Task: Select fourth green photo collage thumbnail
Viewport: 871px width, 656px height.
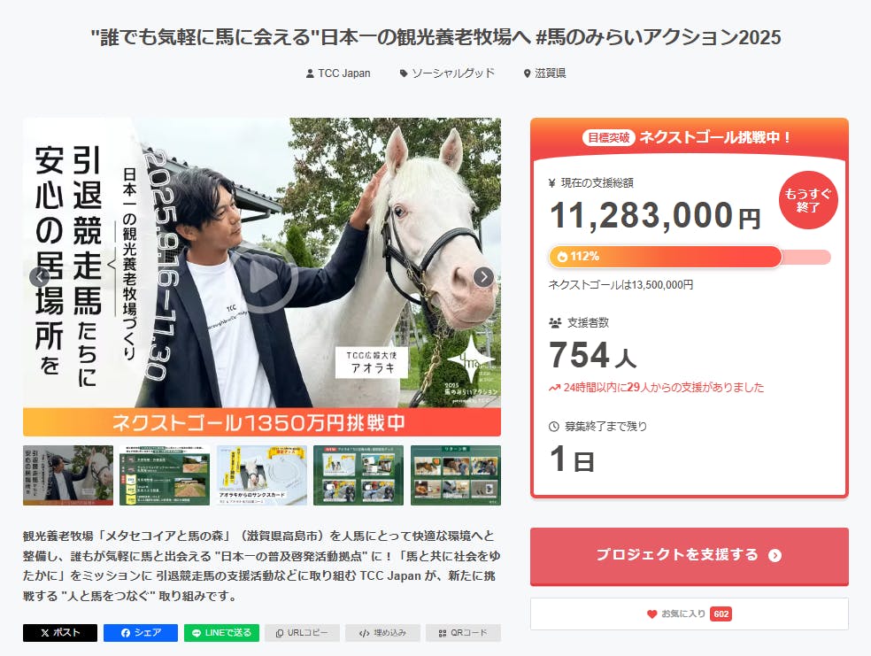Action: pyautogui.click(x=358, y=475)
